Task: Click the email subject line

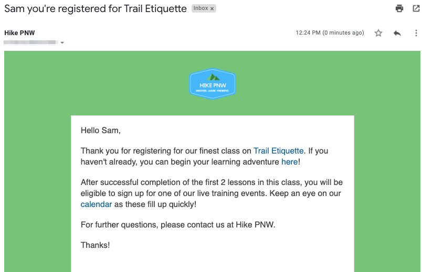Action: (x=96, y=9)
